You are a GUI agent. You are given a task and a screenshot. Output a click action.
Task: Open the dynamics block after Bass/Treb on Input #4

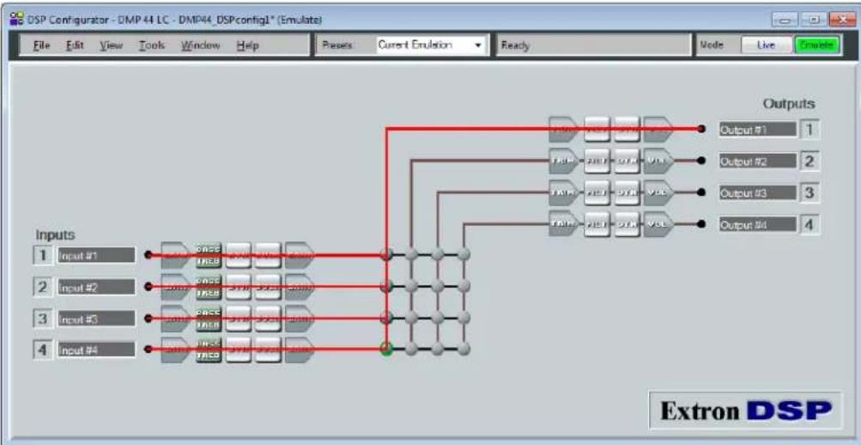pos(239,350)
